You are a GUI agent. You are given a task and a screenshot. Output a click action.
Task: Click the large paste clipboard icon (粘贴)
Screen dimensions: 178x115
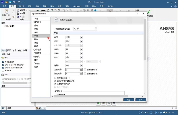pos(7,11)
